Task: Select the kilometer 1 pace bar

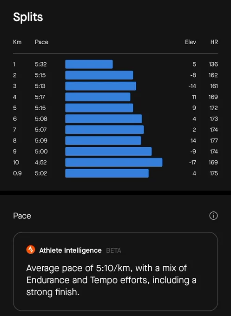Action: (89, 64)
